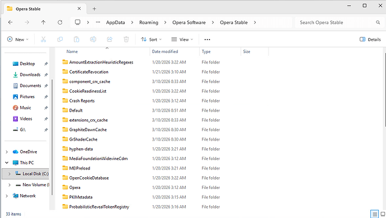386x218 pixels.
Task: Click the Delete trash icon
Action: (x=126, y=39)
